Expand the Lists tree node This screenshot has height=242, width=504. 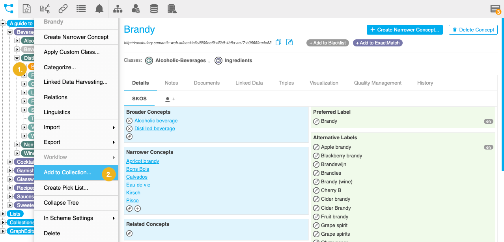tap(3, 214)
